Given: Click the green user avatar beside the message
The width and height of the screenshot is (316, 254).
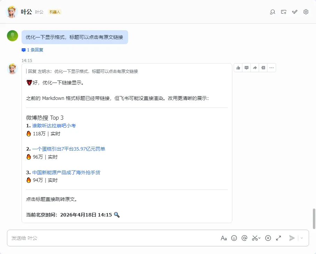Looking at the screenshot, I should point(13,36).
